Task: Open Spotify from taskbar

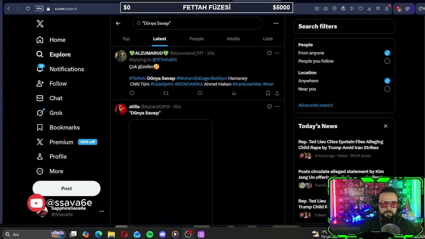Action: tap(150, 234)
